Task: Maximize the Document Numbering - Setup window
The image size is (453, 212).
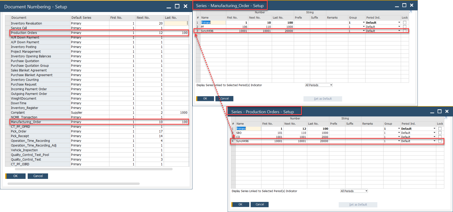Action: (177, 6)
